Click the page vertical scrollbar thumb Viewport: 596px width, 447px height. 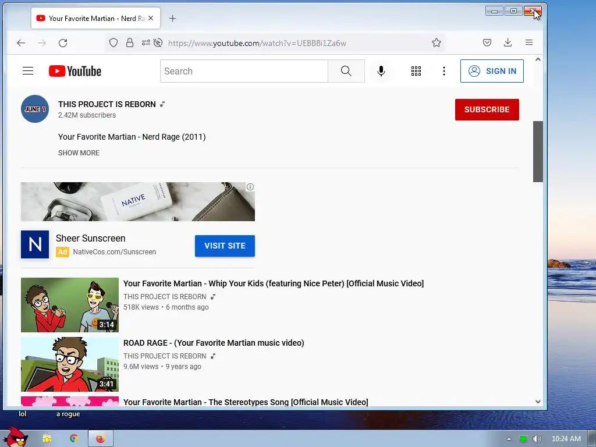point(538,152)
